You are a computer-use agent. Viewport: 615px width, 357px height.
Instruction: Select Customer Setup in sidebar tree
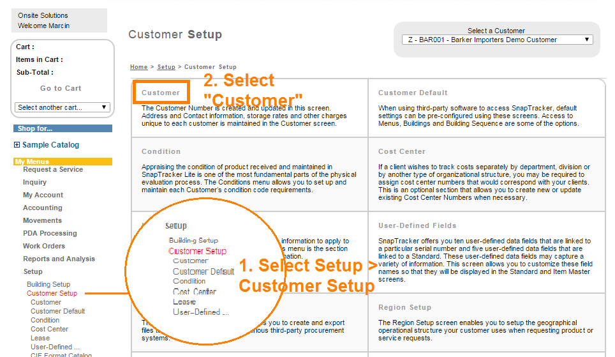tap(52, 293)
